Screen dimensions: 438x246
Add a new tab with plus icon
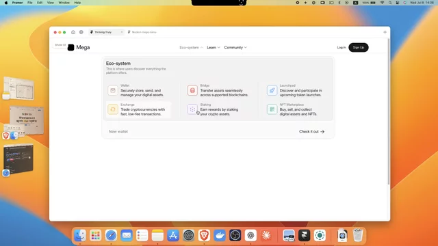tap(385, 32)
